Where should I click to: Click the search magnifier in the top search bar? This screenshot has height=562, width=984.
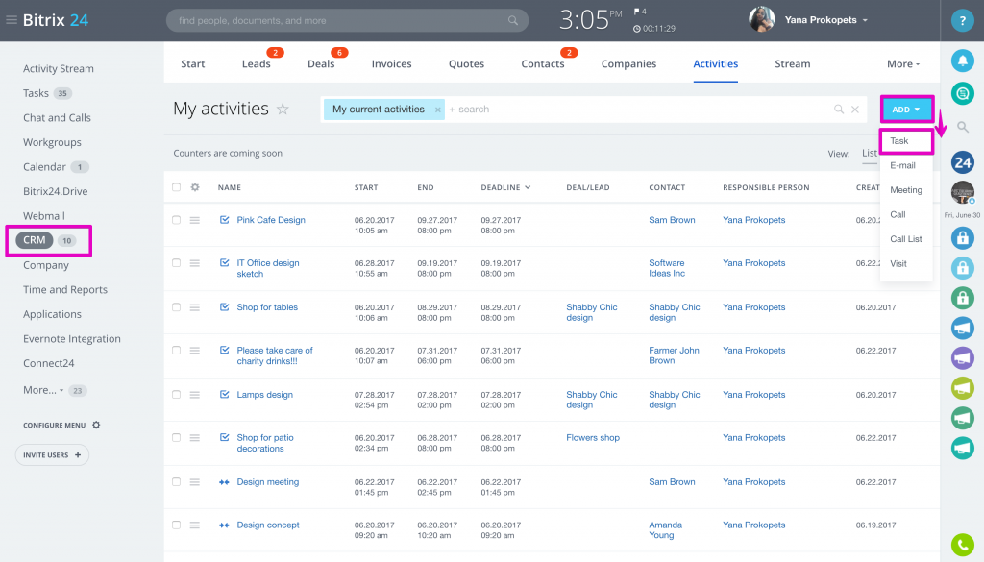pos(513,21)
